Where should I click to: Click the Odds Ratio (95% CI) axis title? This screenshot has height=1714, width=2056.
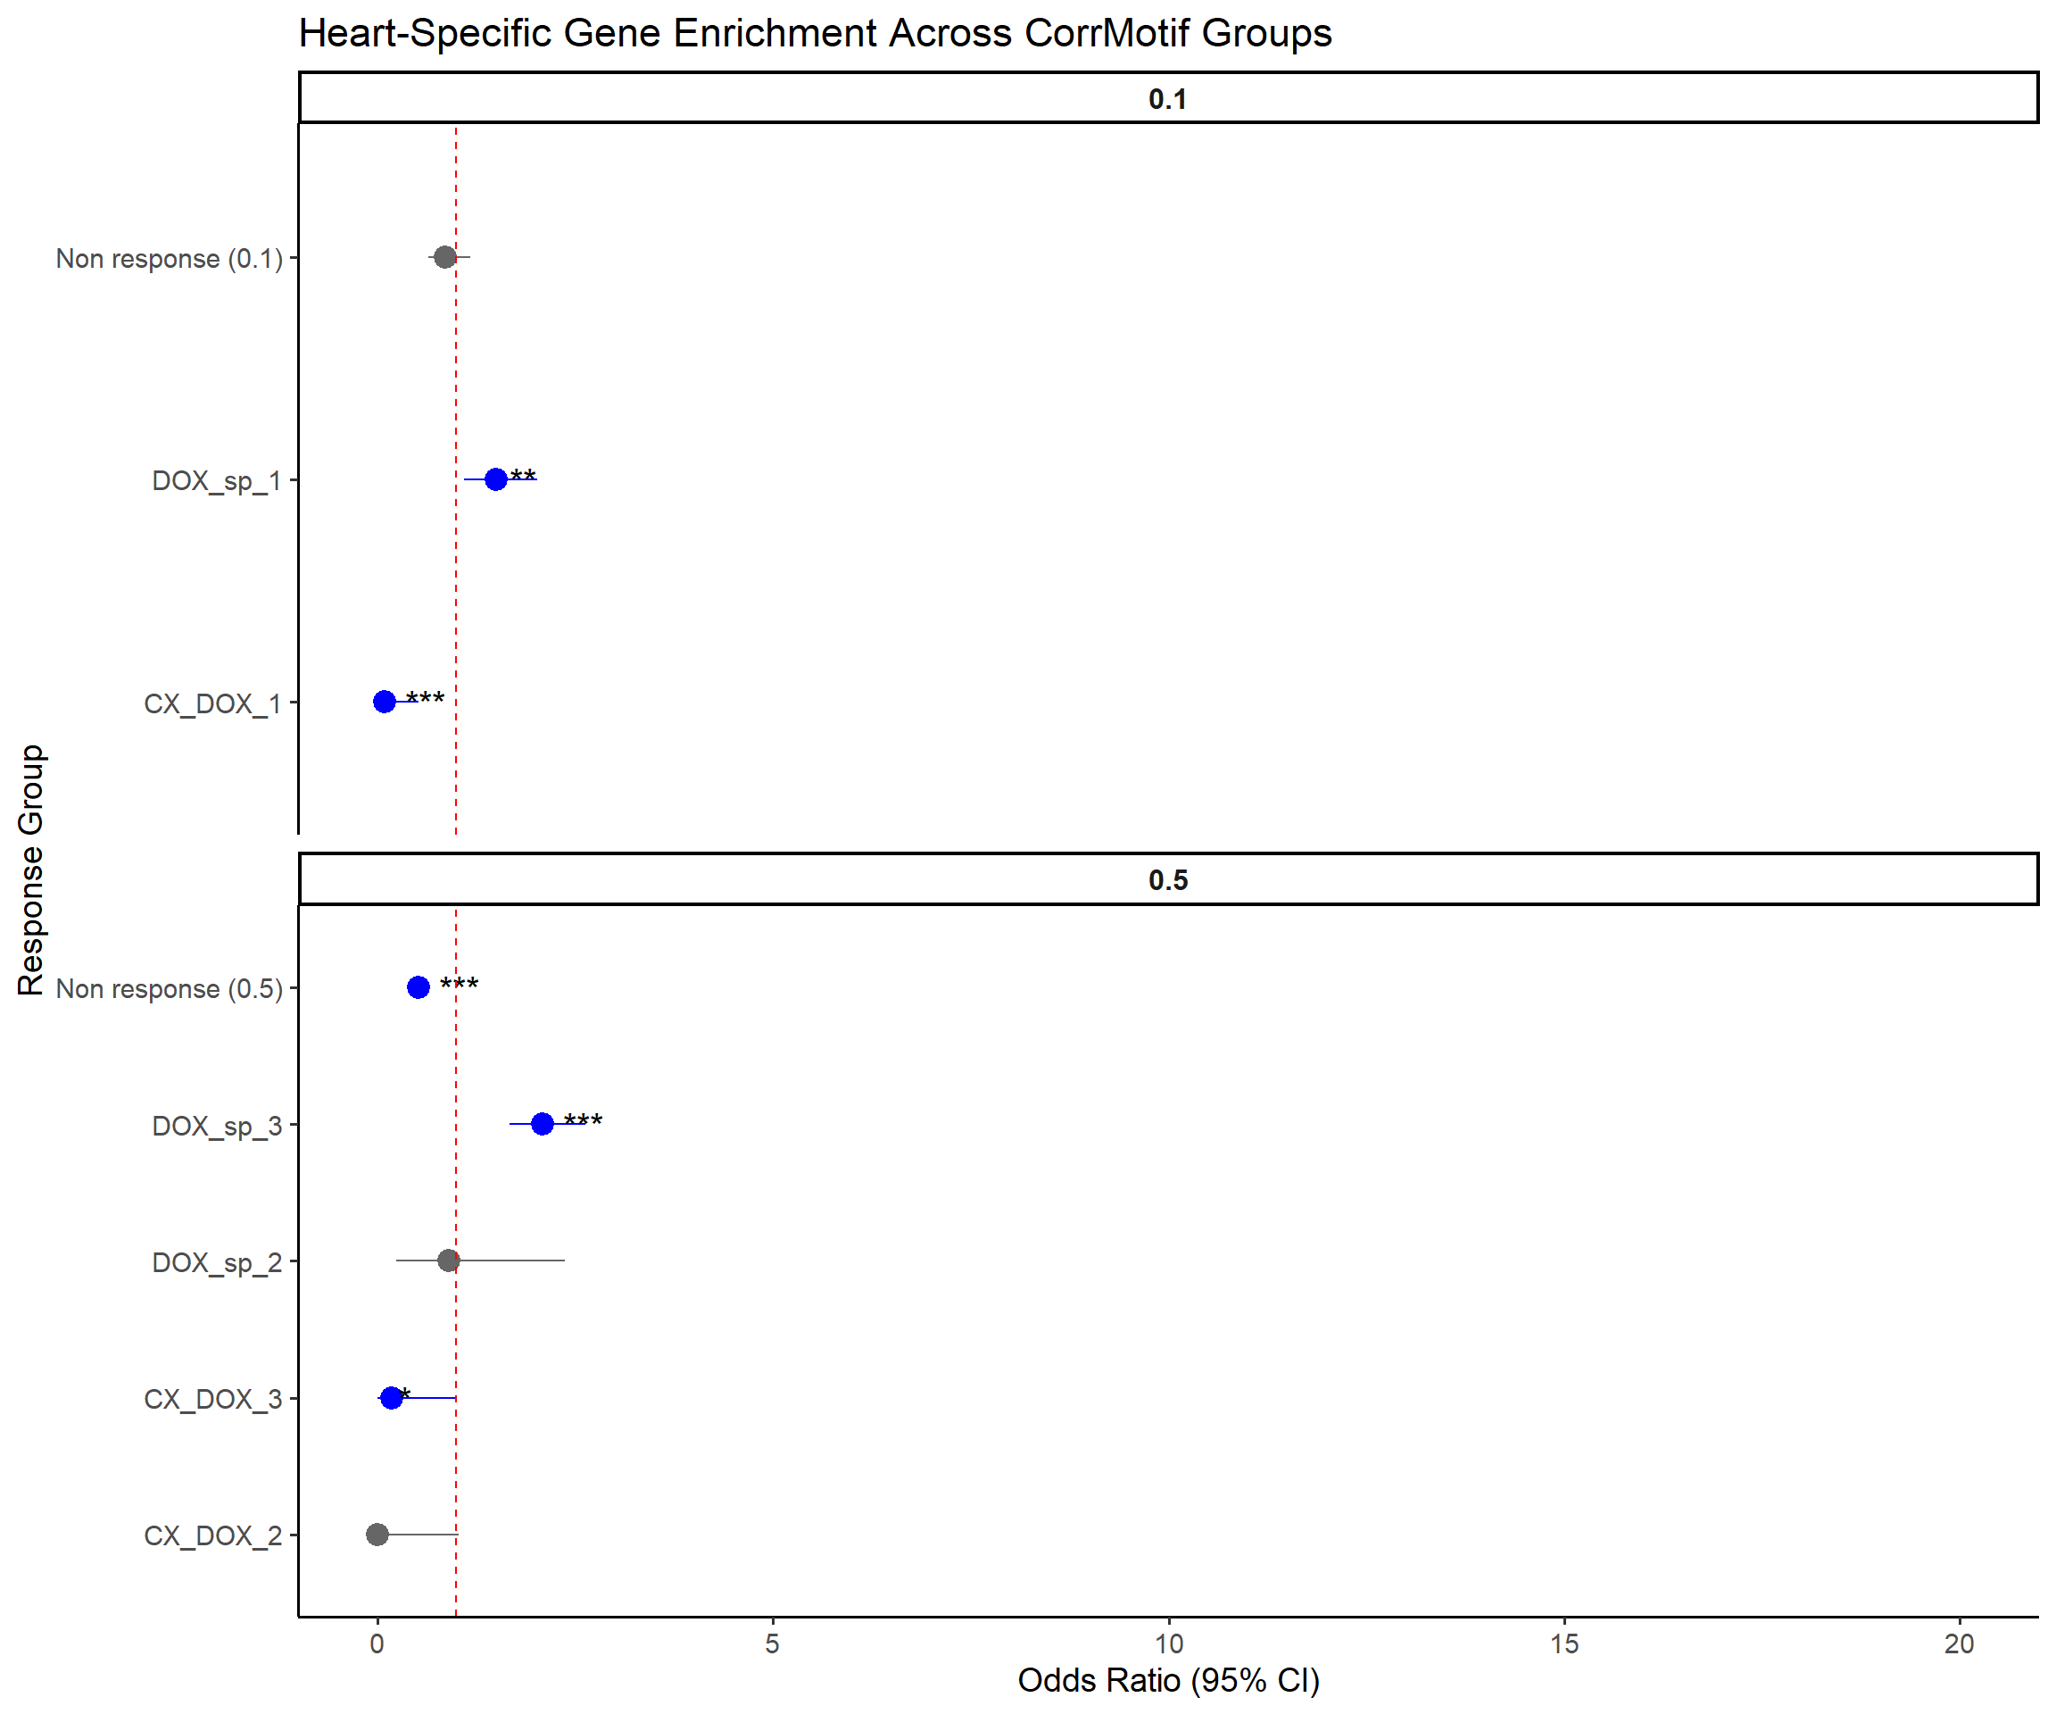(x=1168, y=1680)
